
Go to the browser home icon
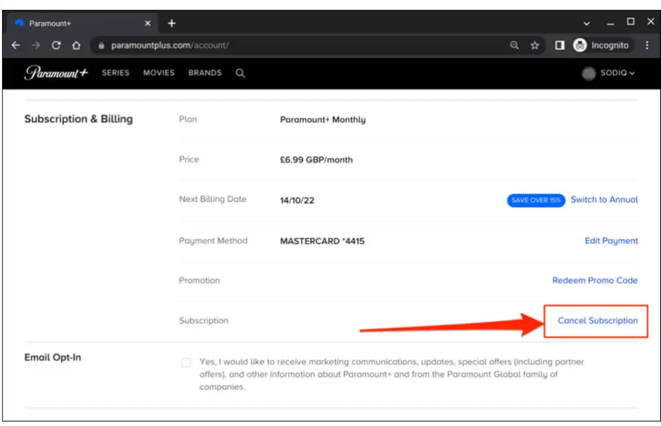point(76,45)
